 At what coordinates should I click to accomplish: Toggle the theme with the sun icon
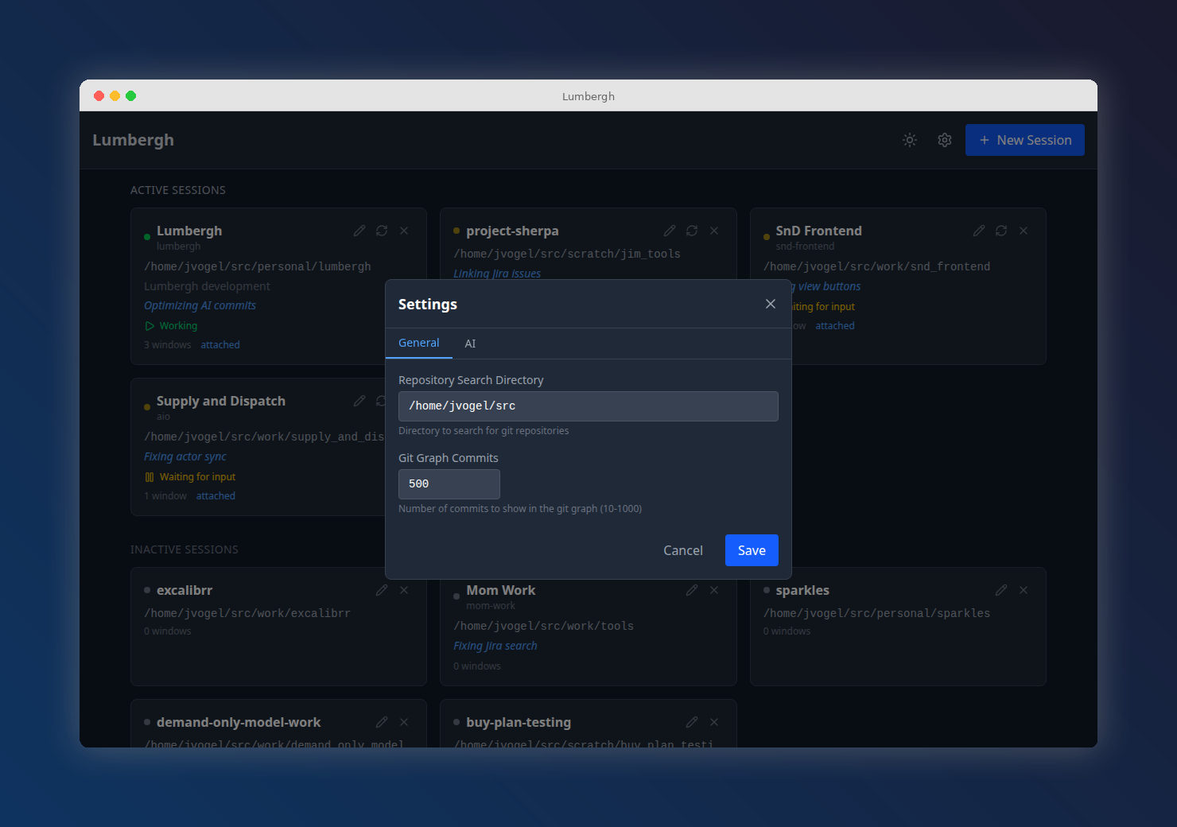(909, 140)
